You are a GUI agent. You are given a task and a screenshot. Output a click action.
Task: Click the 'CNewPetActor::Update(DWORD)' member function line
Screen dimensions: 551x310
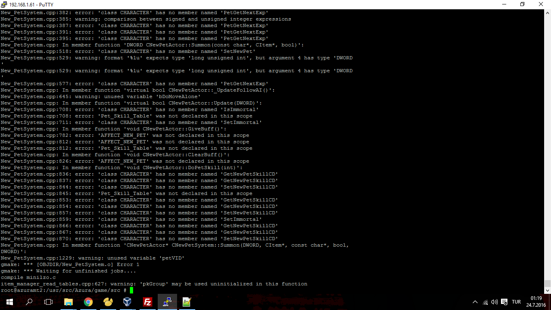click(131, 103)
